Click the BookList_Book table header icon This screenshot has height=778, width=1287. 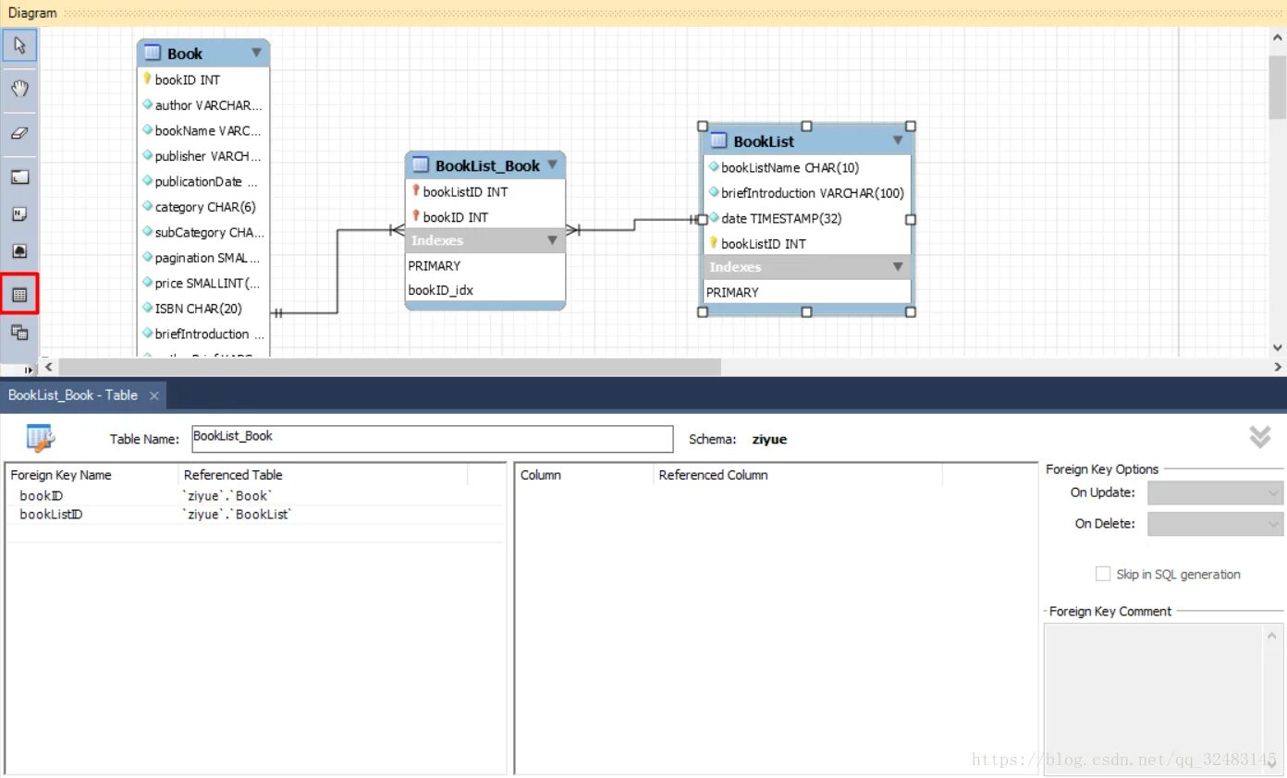click(x=421, y=165)
